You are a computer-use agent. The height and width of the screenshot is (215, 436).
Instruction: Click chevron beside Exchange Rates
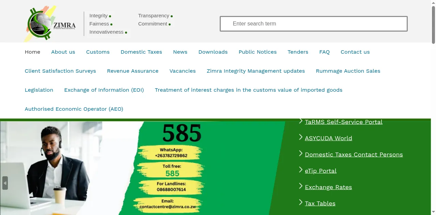pyautogui.click(x=301, y=186)
